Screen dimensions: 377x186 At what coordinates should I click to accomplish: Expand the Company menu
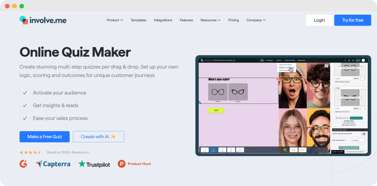tap(256, 20)
